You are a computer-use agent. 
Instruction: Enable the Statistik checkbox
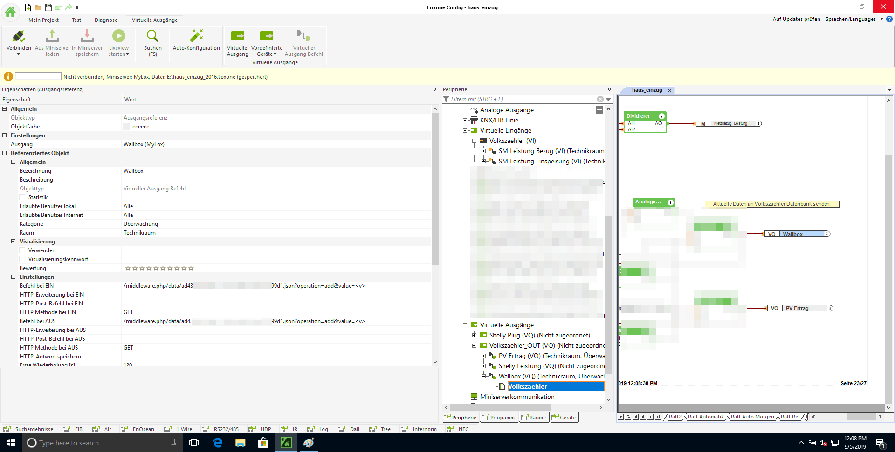point(22,197)
